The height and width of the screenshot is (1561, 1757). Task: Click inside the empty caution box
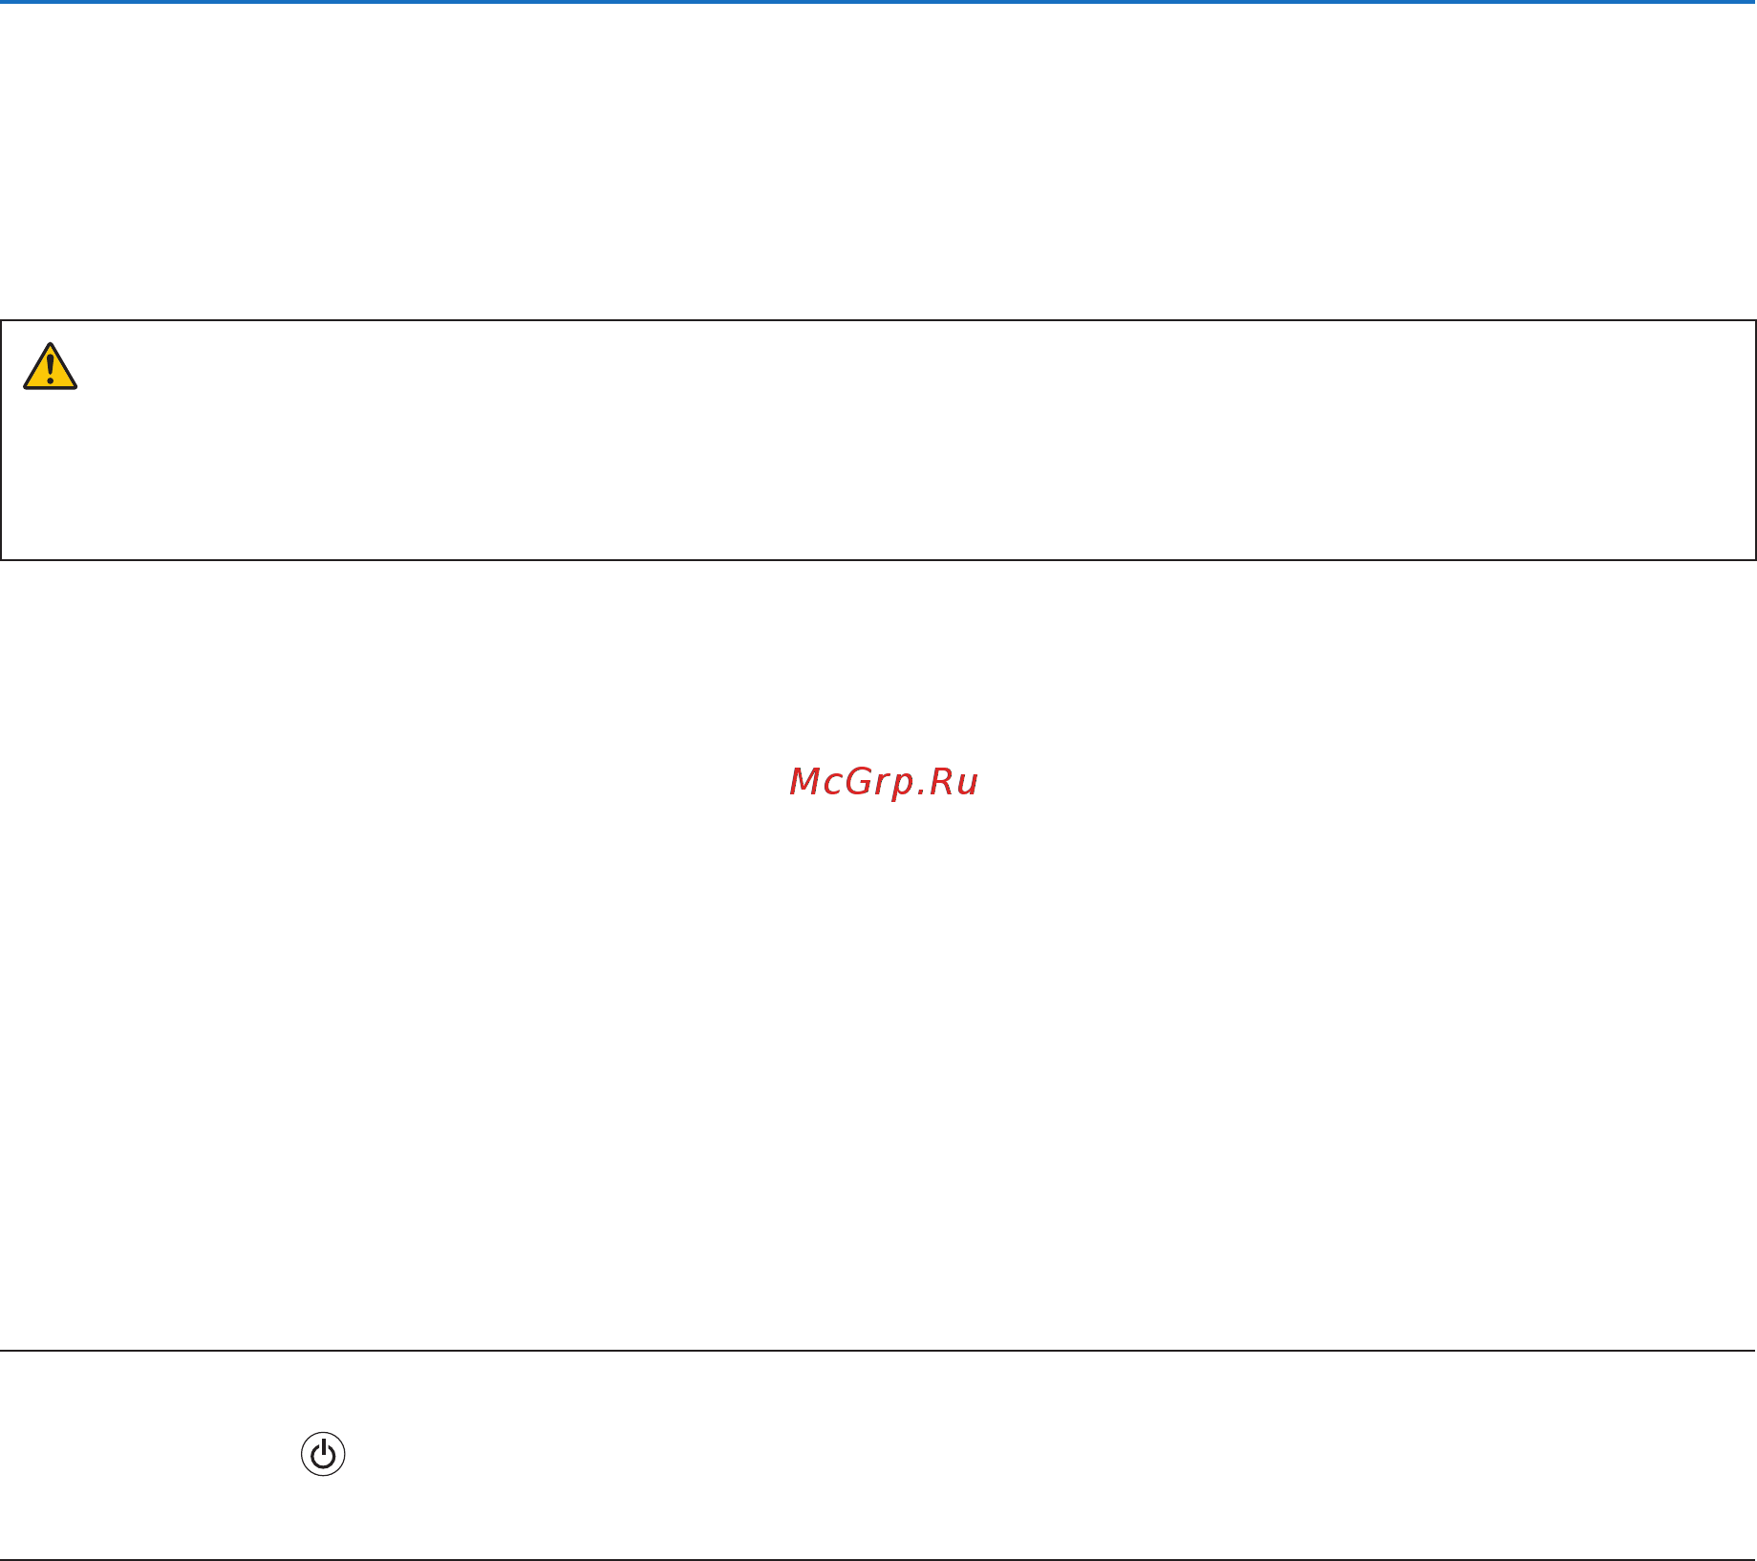(878, 441)
